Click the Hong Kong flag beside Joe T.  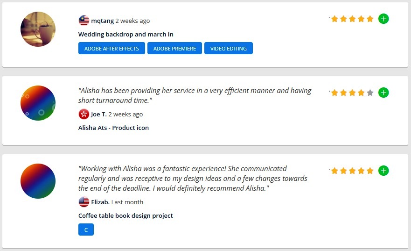coord(84,114)
